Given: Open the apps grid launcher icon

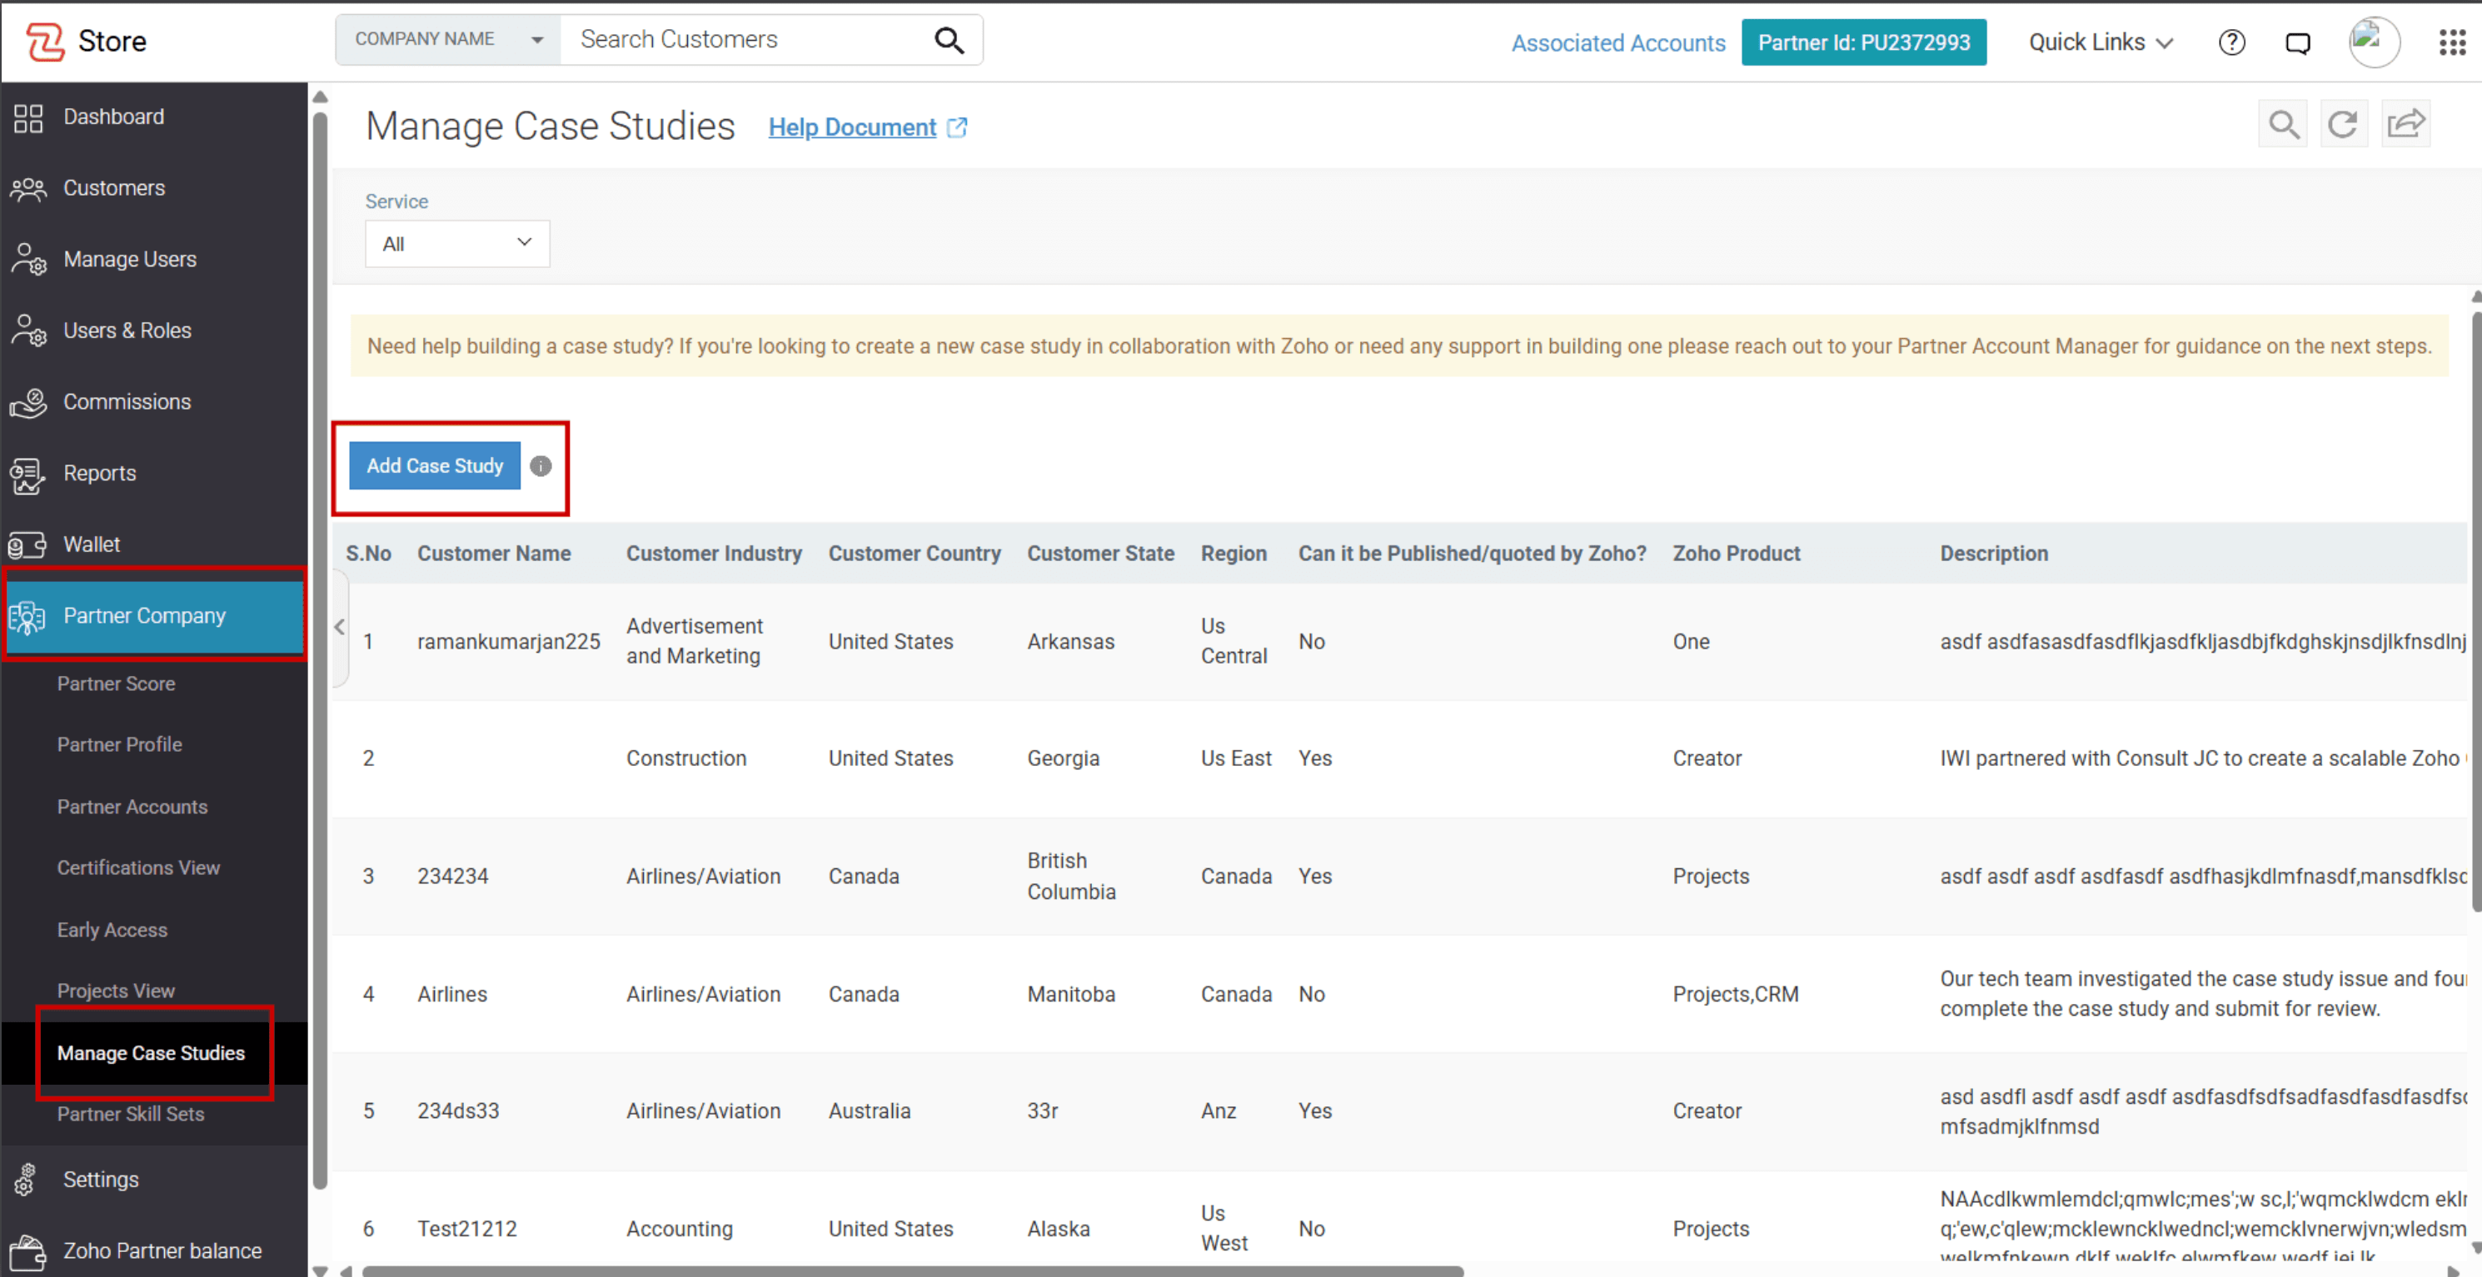Looking at the screenshot, I should [2453, 42].
